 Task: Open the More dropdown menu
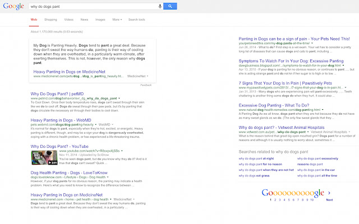click(x=117, y=20)
